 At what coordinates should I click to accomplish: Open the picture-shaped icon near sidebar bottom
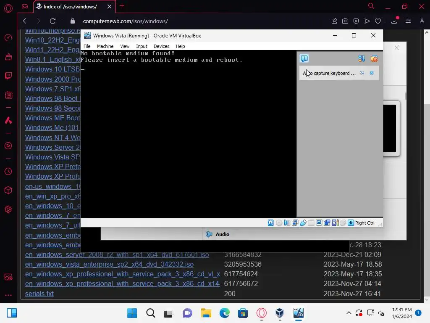pos(8,277)
